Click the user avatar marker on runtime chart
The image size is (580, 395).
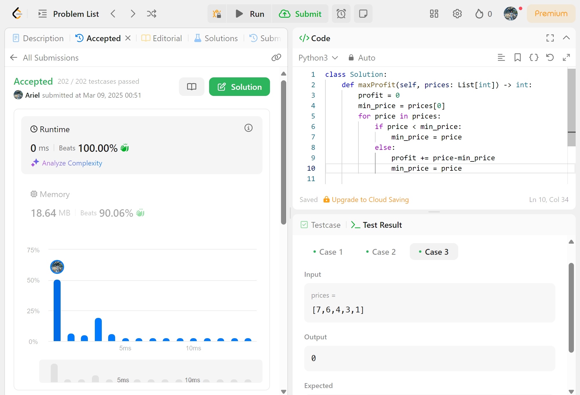[x=57, y=267]
